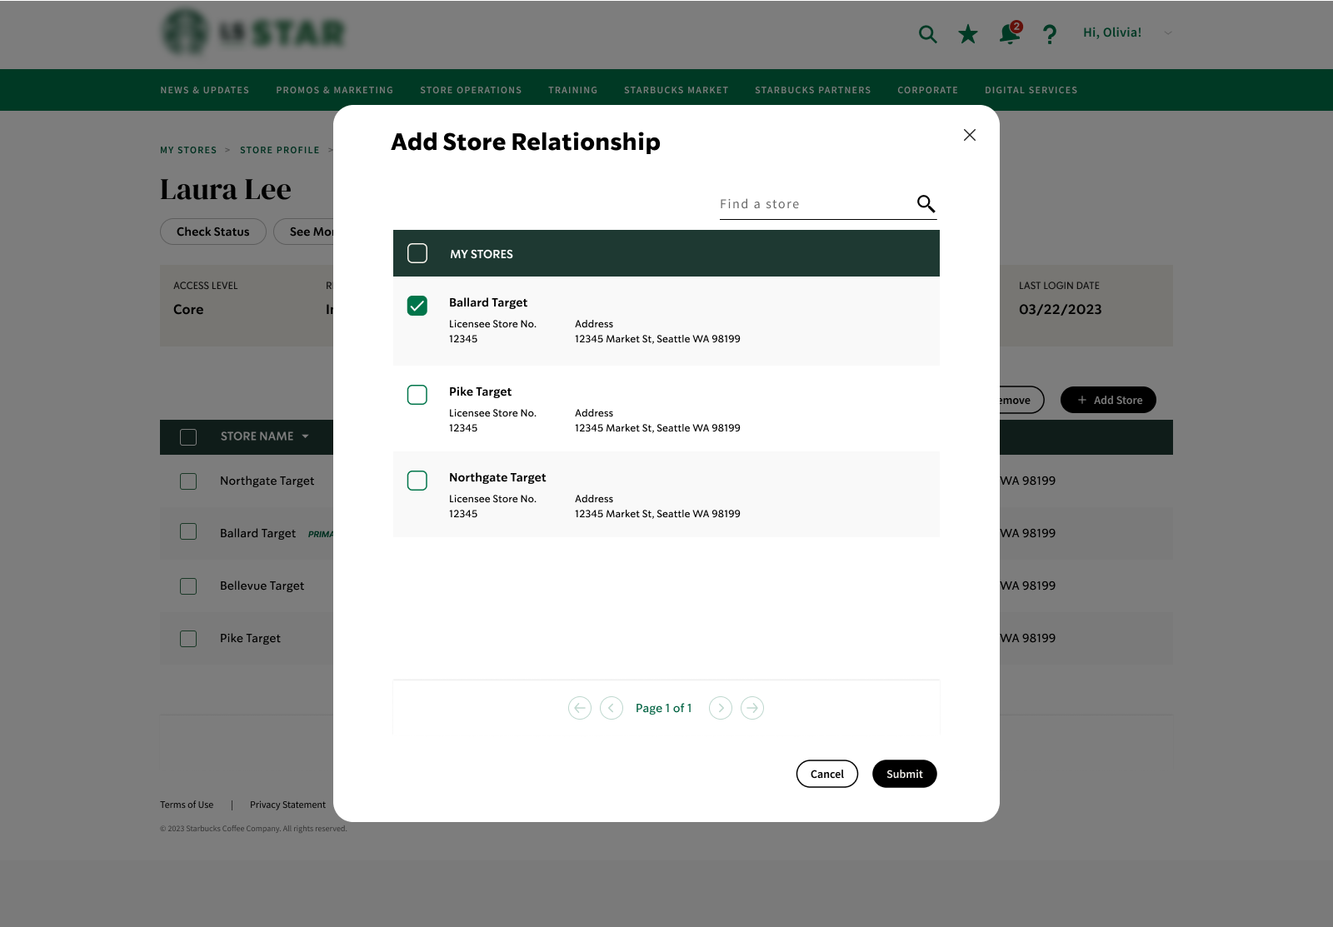Open the DIGITAL SERVICES menu

click(1031, 90)
